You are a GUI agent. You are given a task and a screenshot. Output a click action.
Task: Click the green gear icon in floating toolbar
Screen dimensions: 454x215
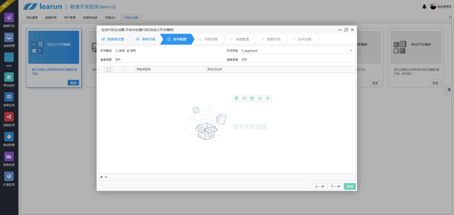(x=268, y=98)
